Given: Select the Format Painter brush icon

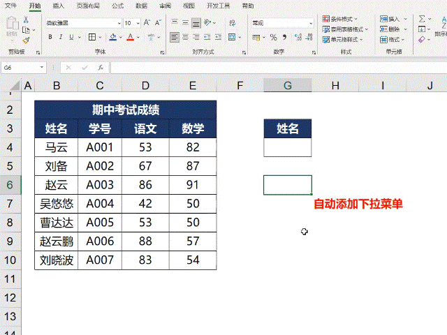Looking at the screenshot, I should tap(26, 40).
